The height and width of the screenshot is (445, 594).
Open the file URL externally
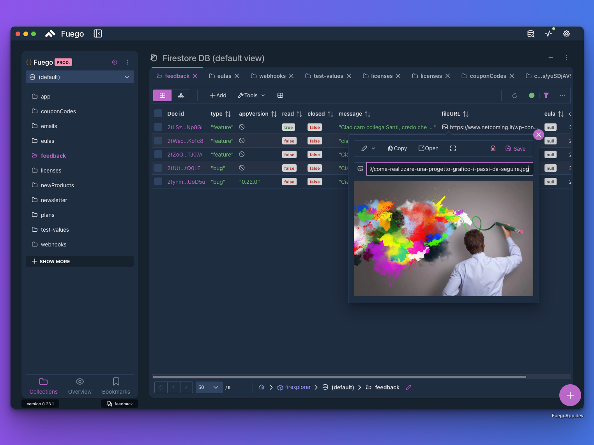(x=428, y=148)
